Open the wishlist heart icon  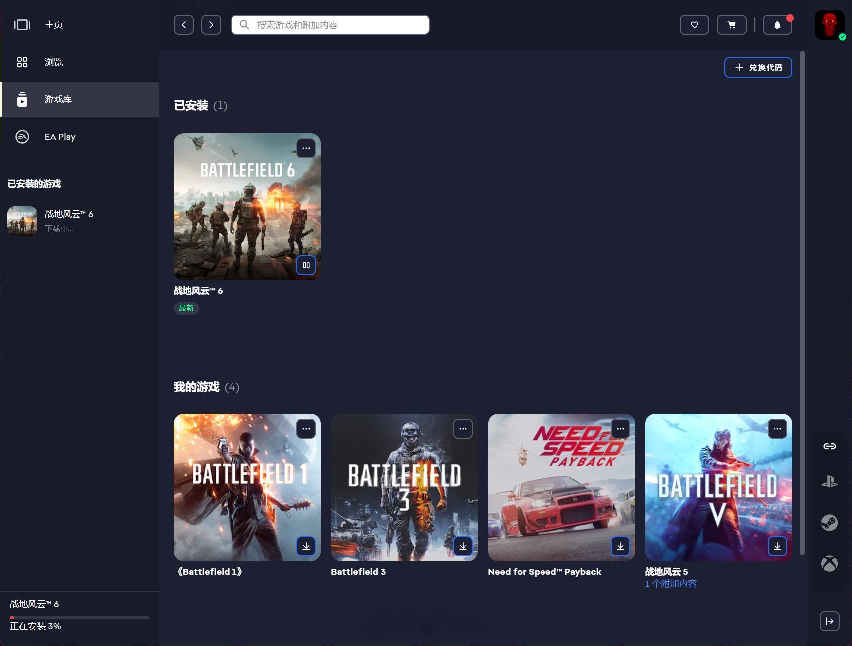click(x=695, y=25)
